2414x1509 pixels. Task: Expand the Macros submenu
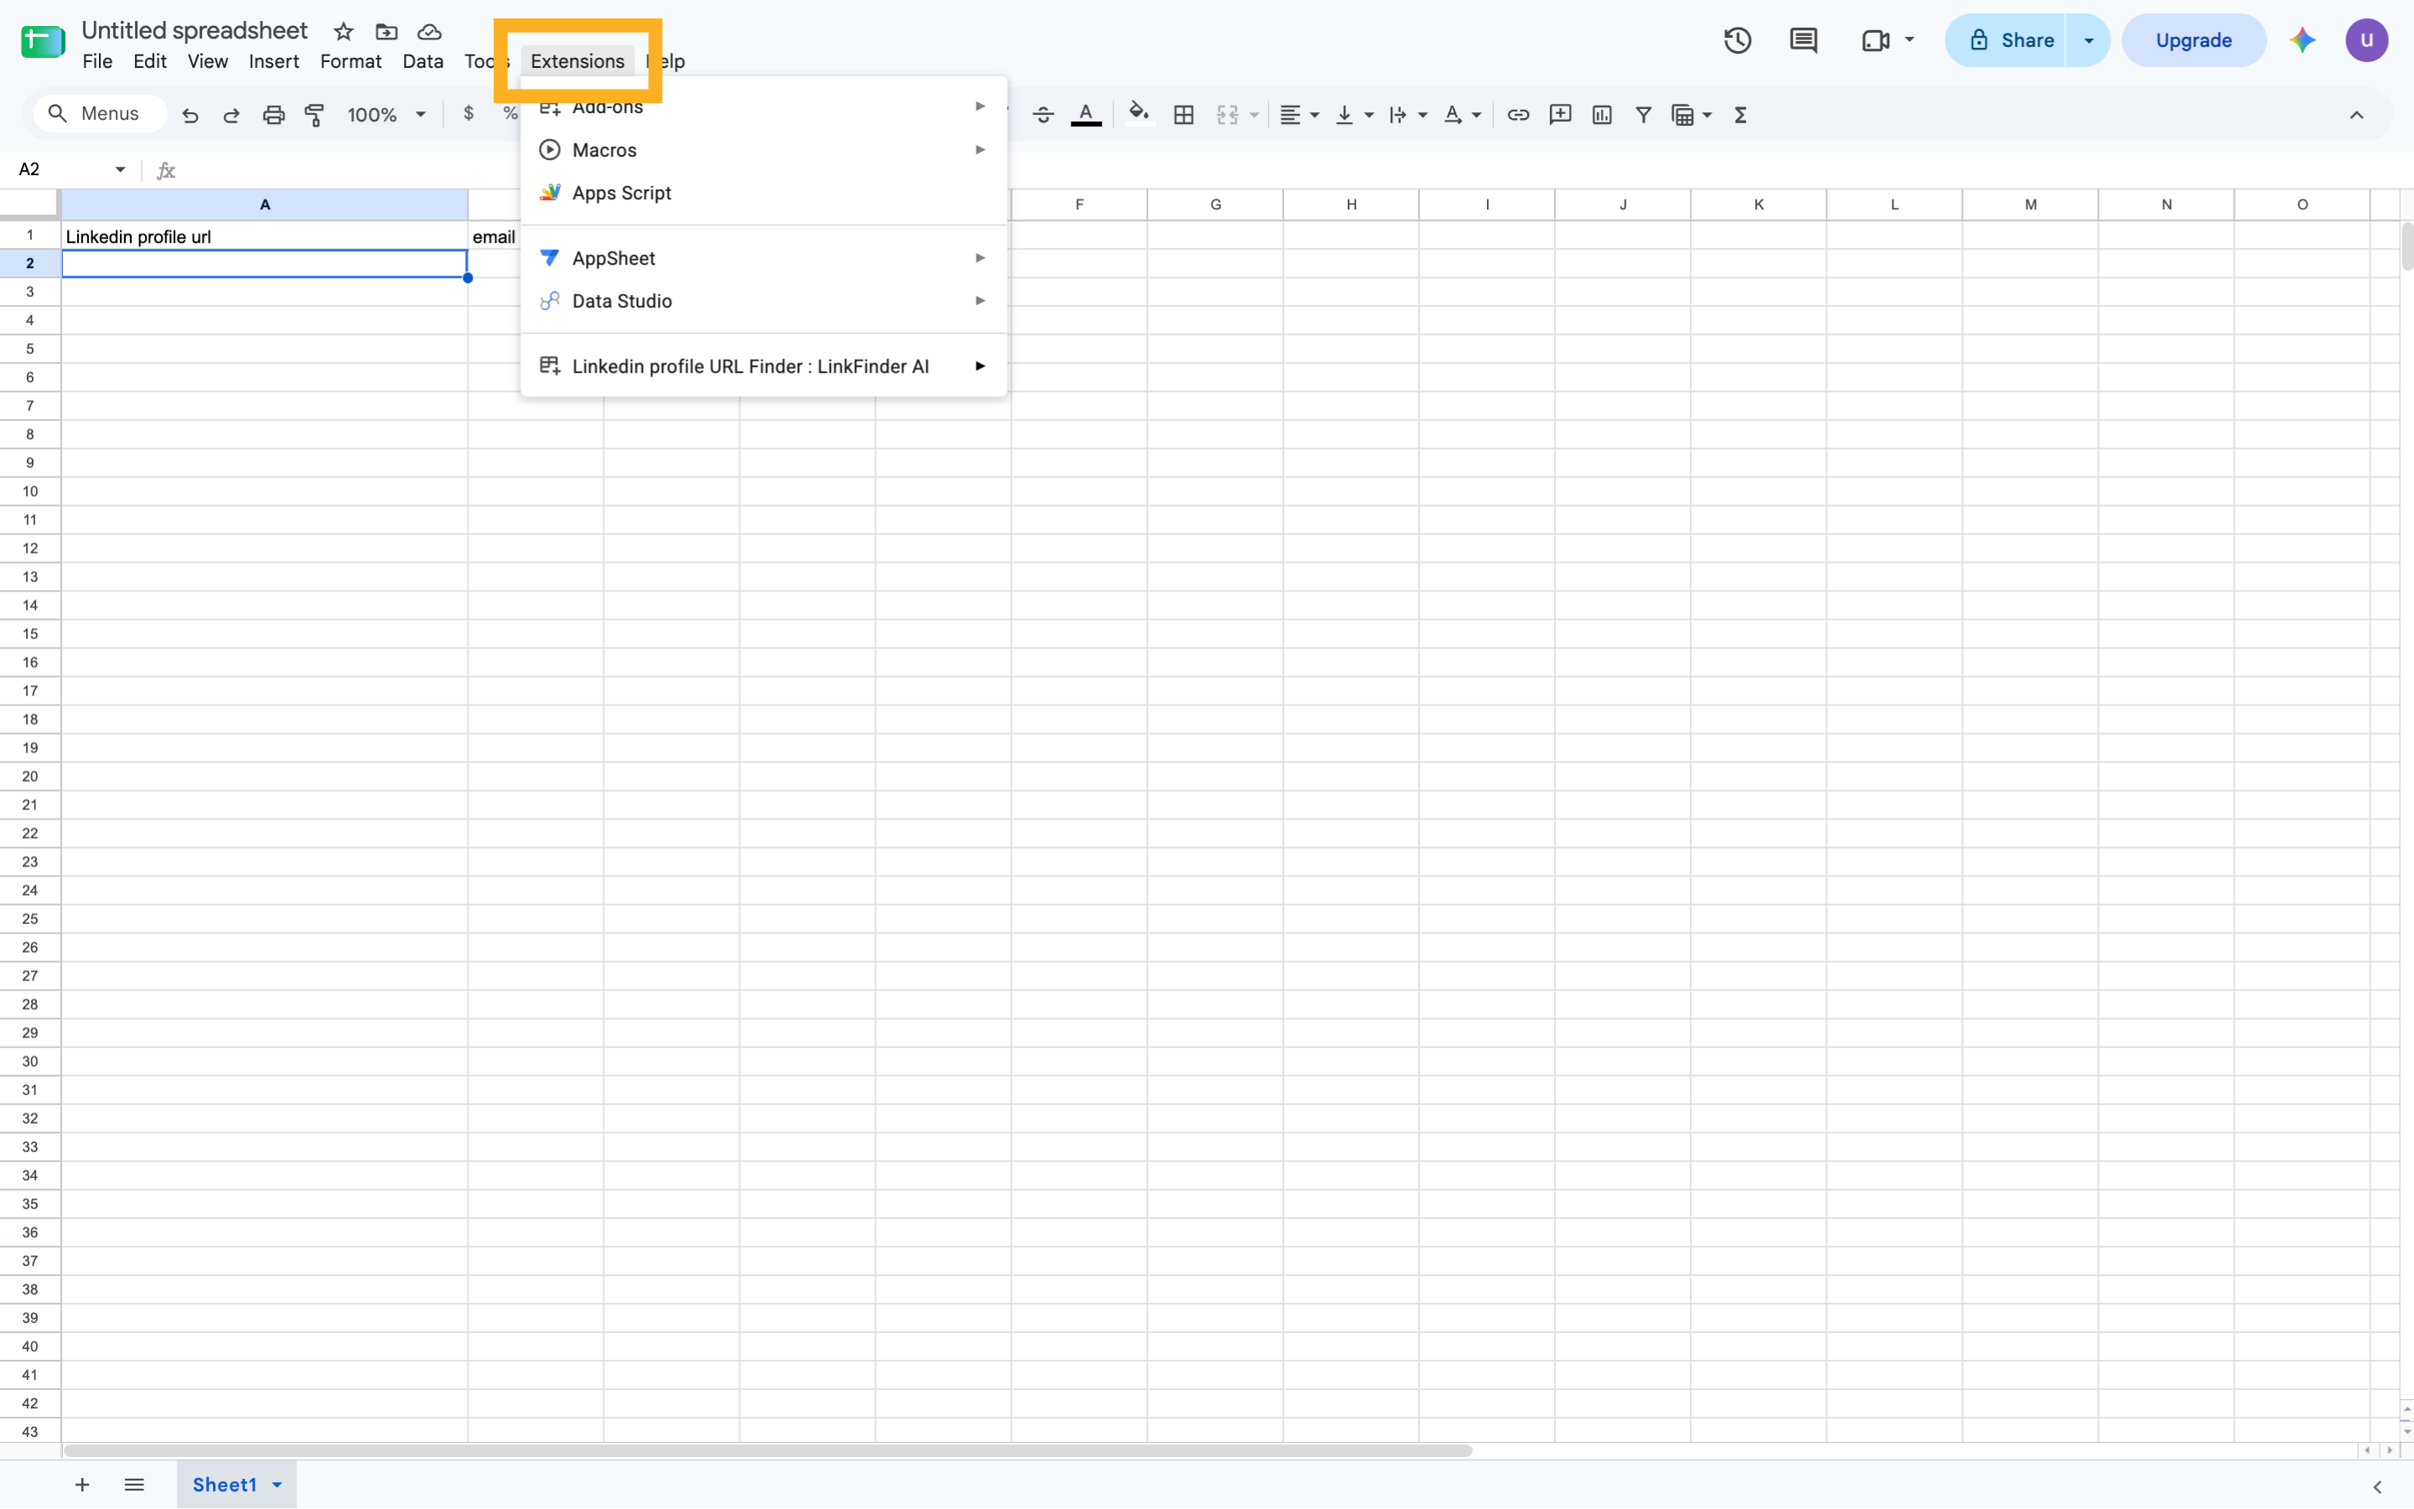(x=764, y=150)
